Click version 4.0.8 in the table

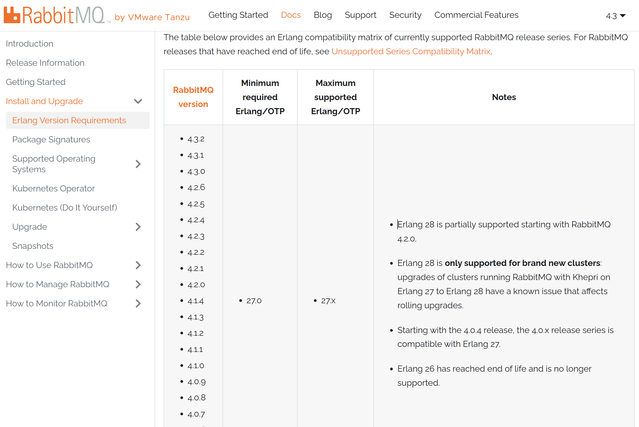(x=196, y=398)
